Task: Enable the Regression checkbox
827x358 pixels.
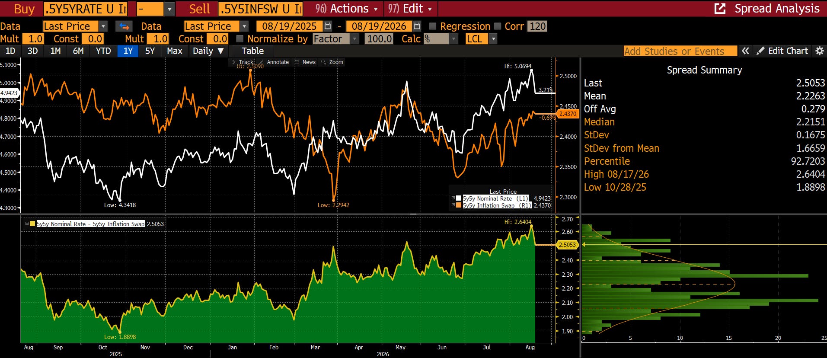Action: (432, 26)
